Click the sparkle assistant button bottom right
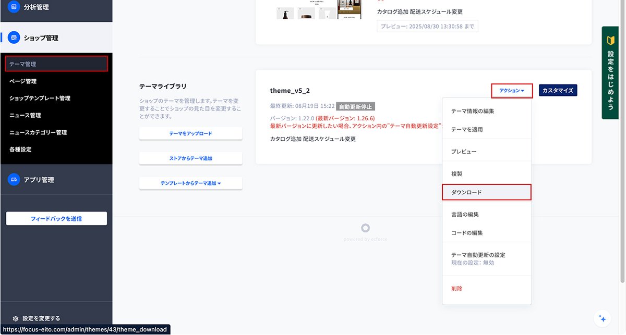The width and height of the screenshot is (626, 335). [x=603, y=318]
